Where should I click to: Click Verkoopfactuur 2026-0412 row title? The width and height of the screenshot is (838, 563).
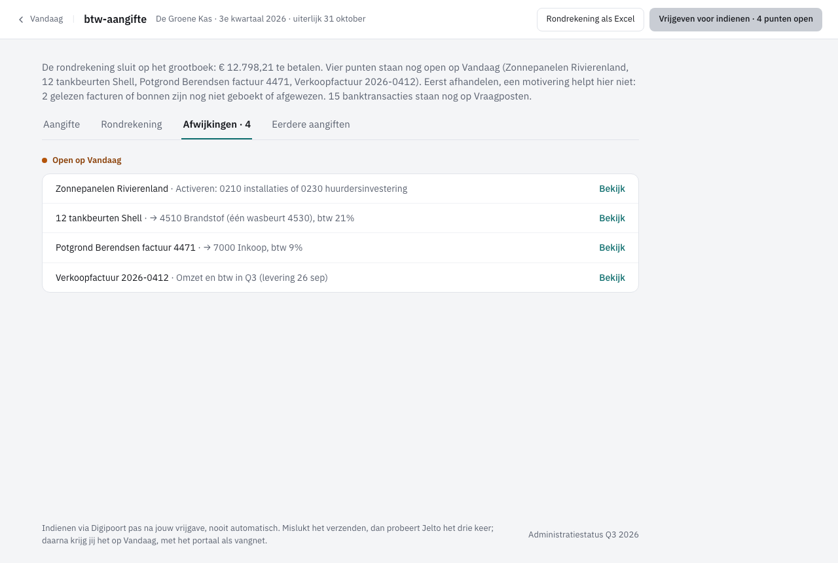(x=112, y=278)
